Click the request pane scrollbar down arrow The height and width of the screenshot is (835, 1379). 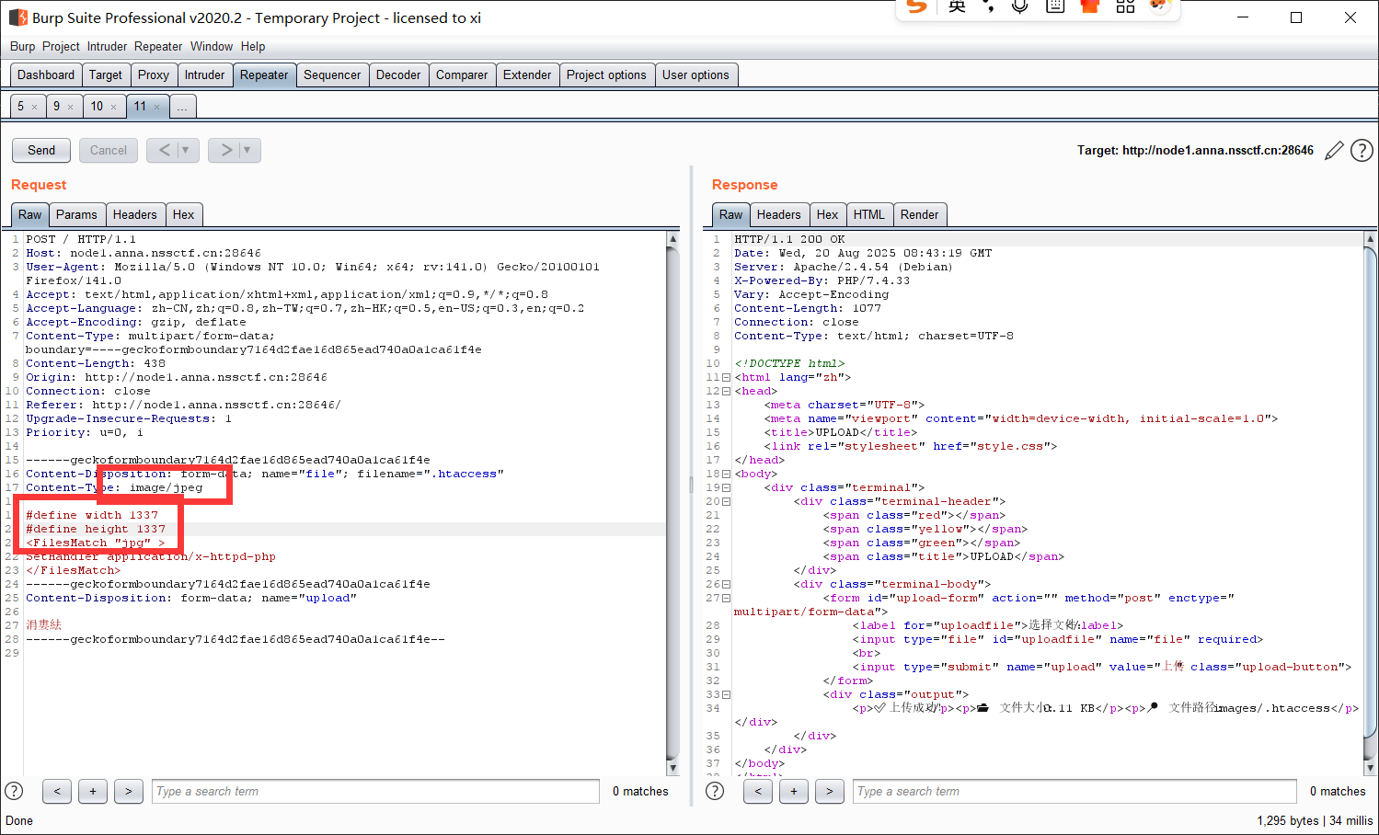pos(672,768)
